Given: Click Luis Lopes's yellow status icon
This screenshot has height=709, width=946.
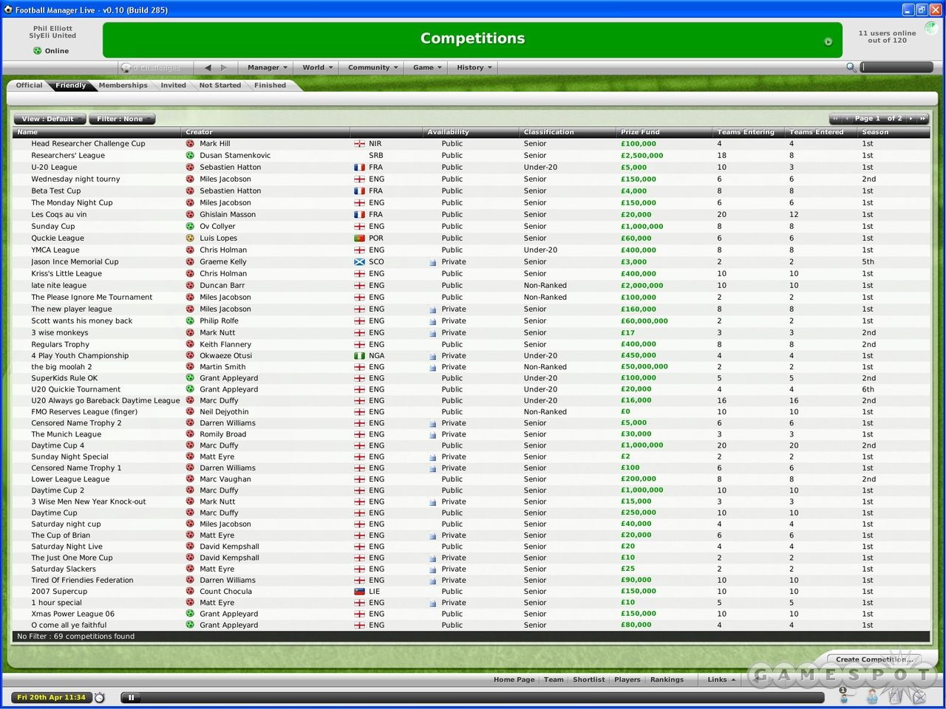Looking at the screenshot, I should click(190, 239).
